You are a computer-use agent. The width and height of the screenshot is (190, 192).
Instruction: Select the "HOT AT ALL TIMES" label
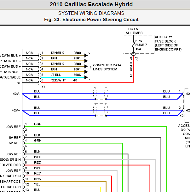134,31
